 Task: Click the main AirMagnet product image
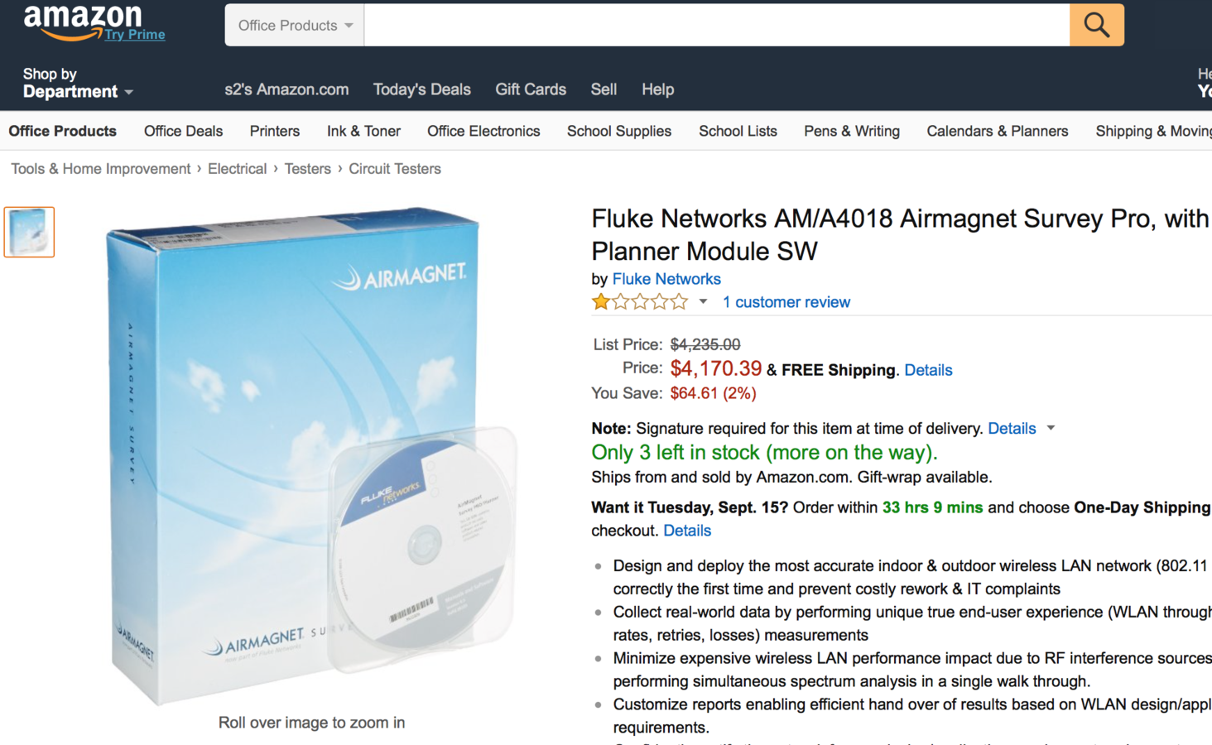pos(311,455)
